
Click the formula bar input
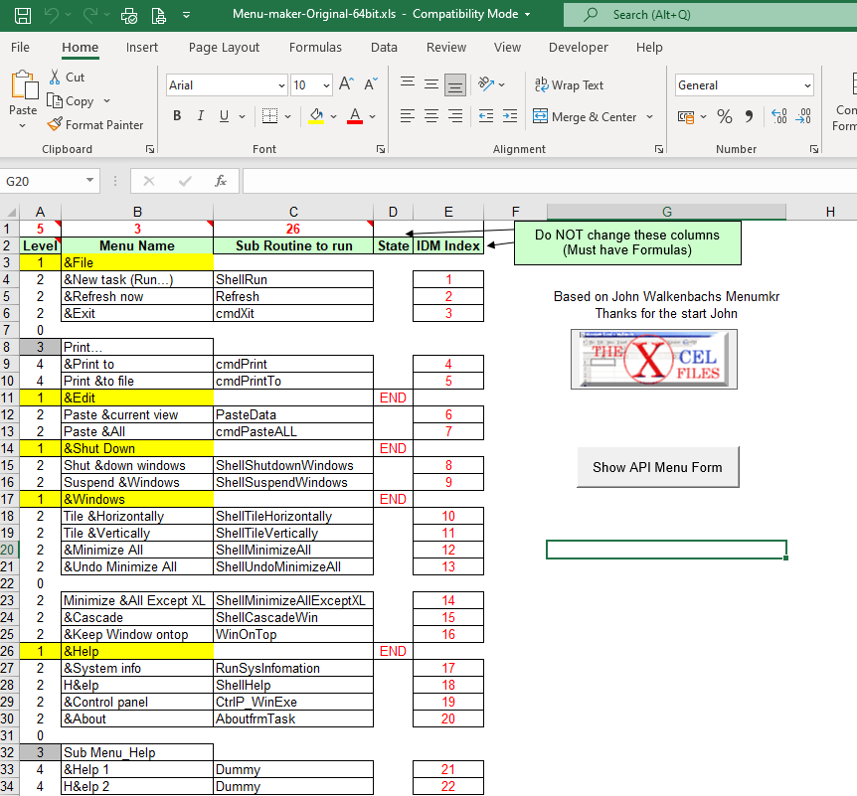pyautogui.click(x=549, y=181)
